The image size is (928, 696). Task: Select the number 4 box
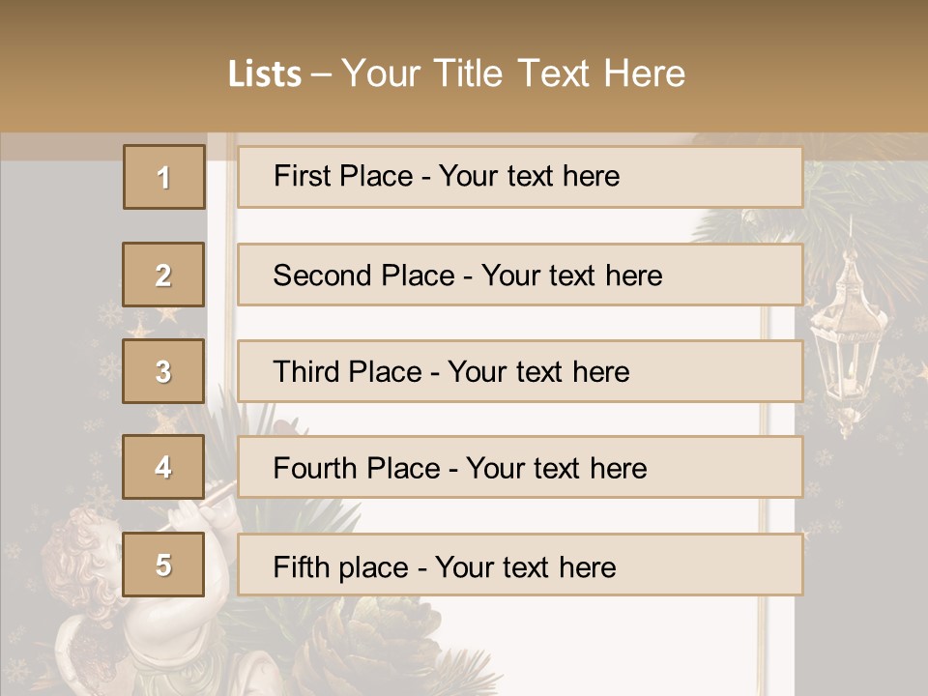[163, 468]
